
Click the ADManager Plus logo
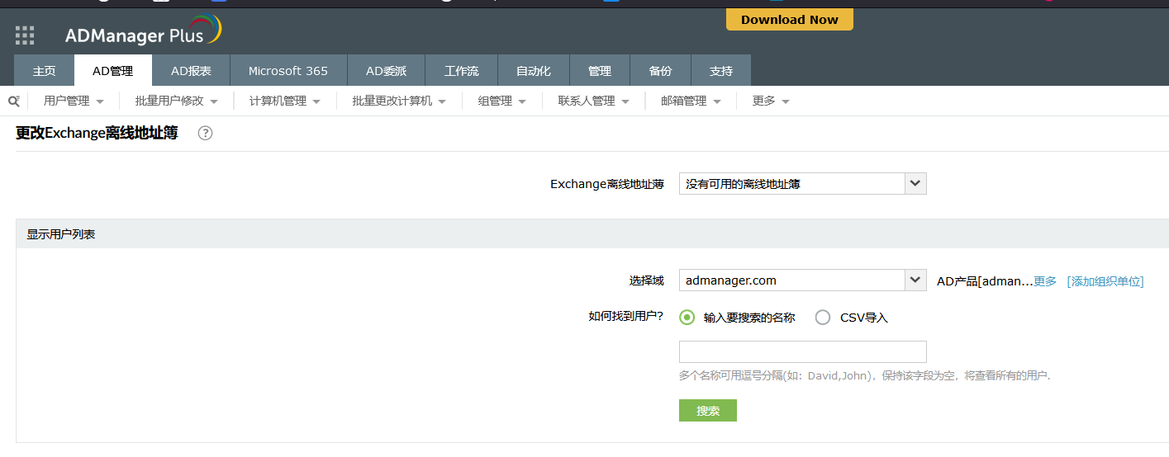[x=143, y=32]
